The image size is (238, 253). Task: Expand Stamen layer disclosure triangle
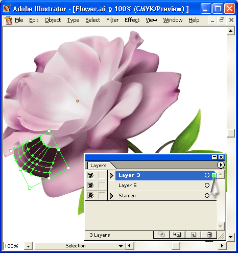[111, 196]
